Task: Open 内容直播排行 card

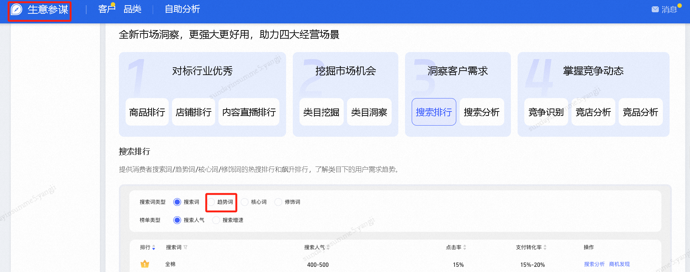Action: [249, 112]
